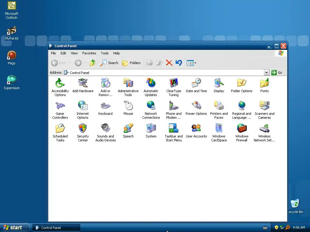Select Microsoft Outlook desktop icon
This screenshot has height=232, width=310.
pos(12,10)
